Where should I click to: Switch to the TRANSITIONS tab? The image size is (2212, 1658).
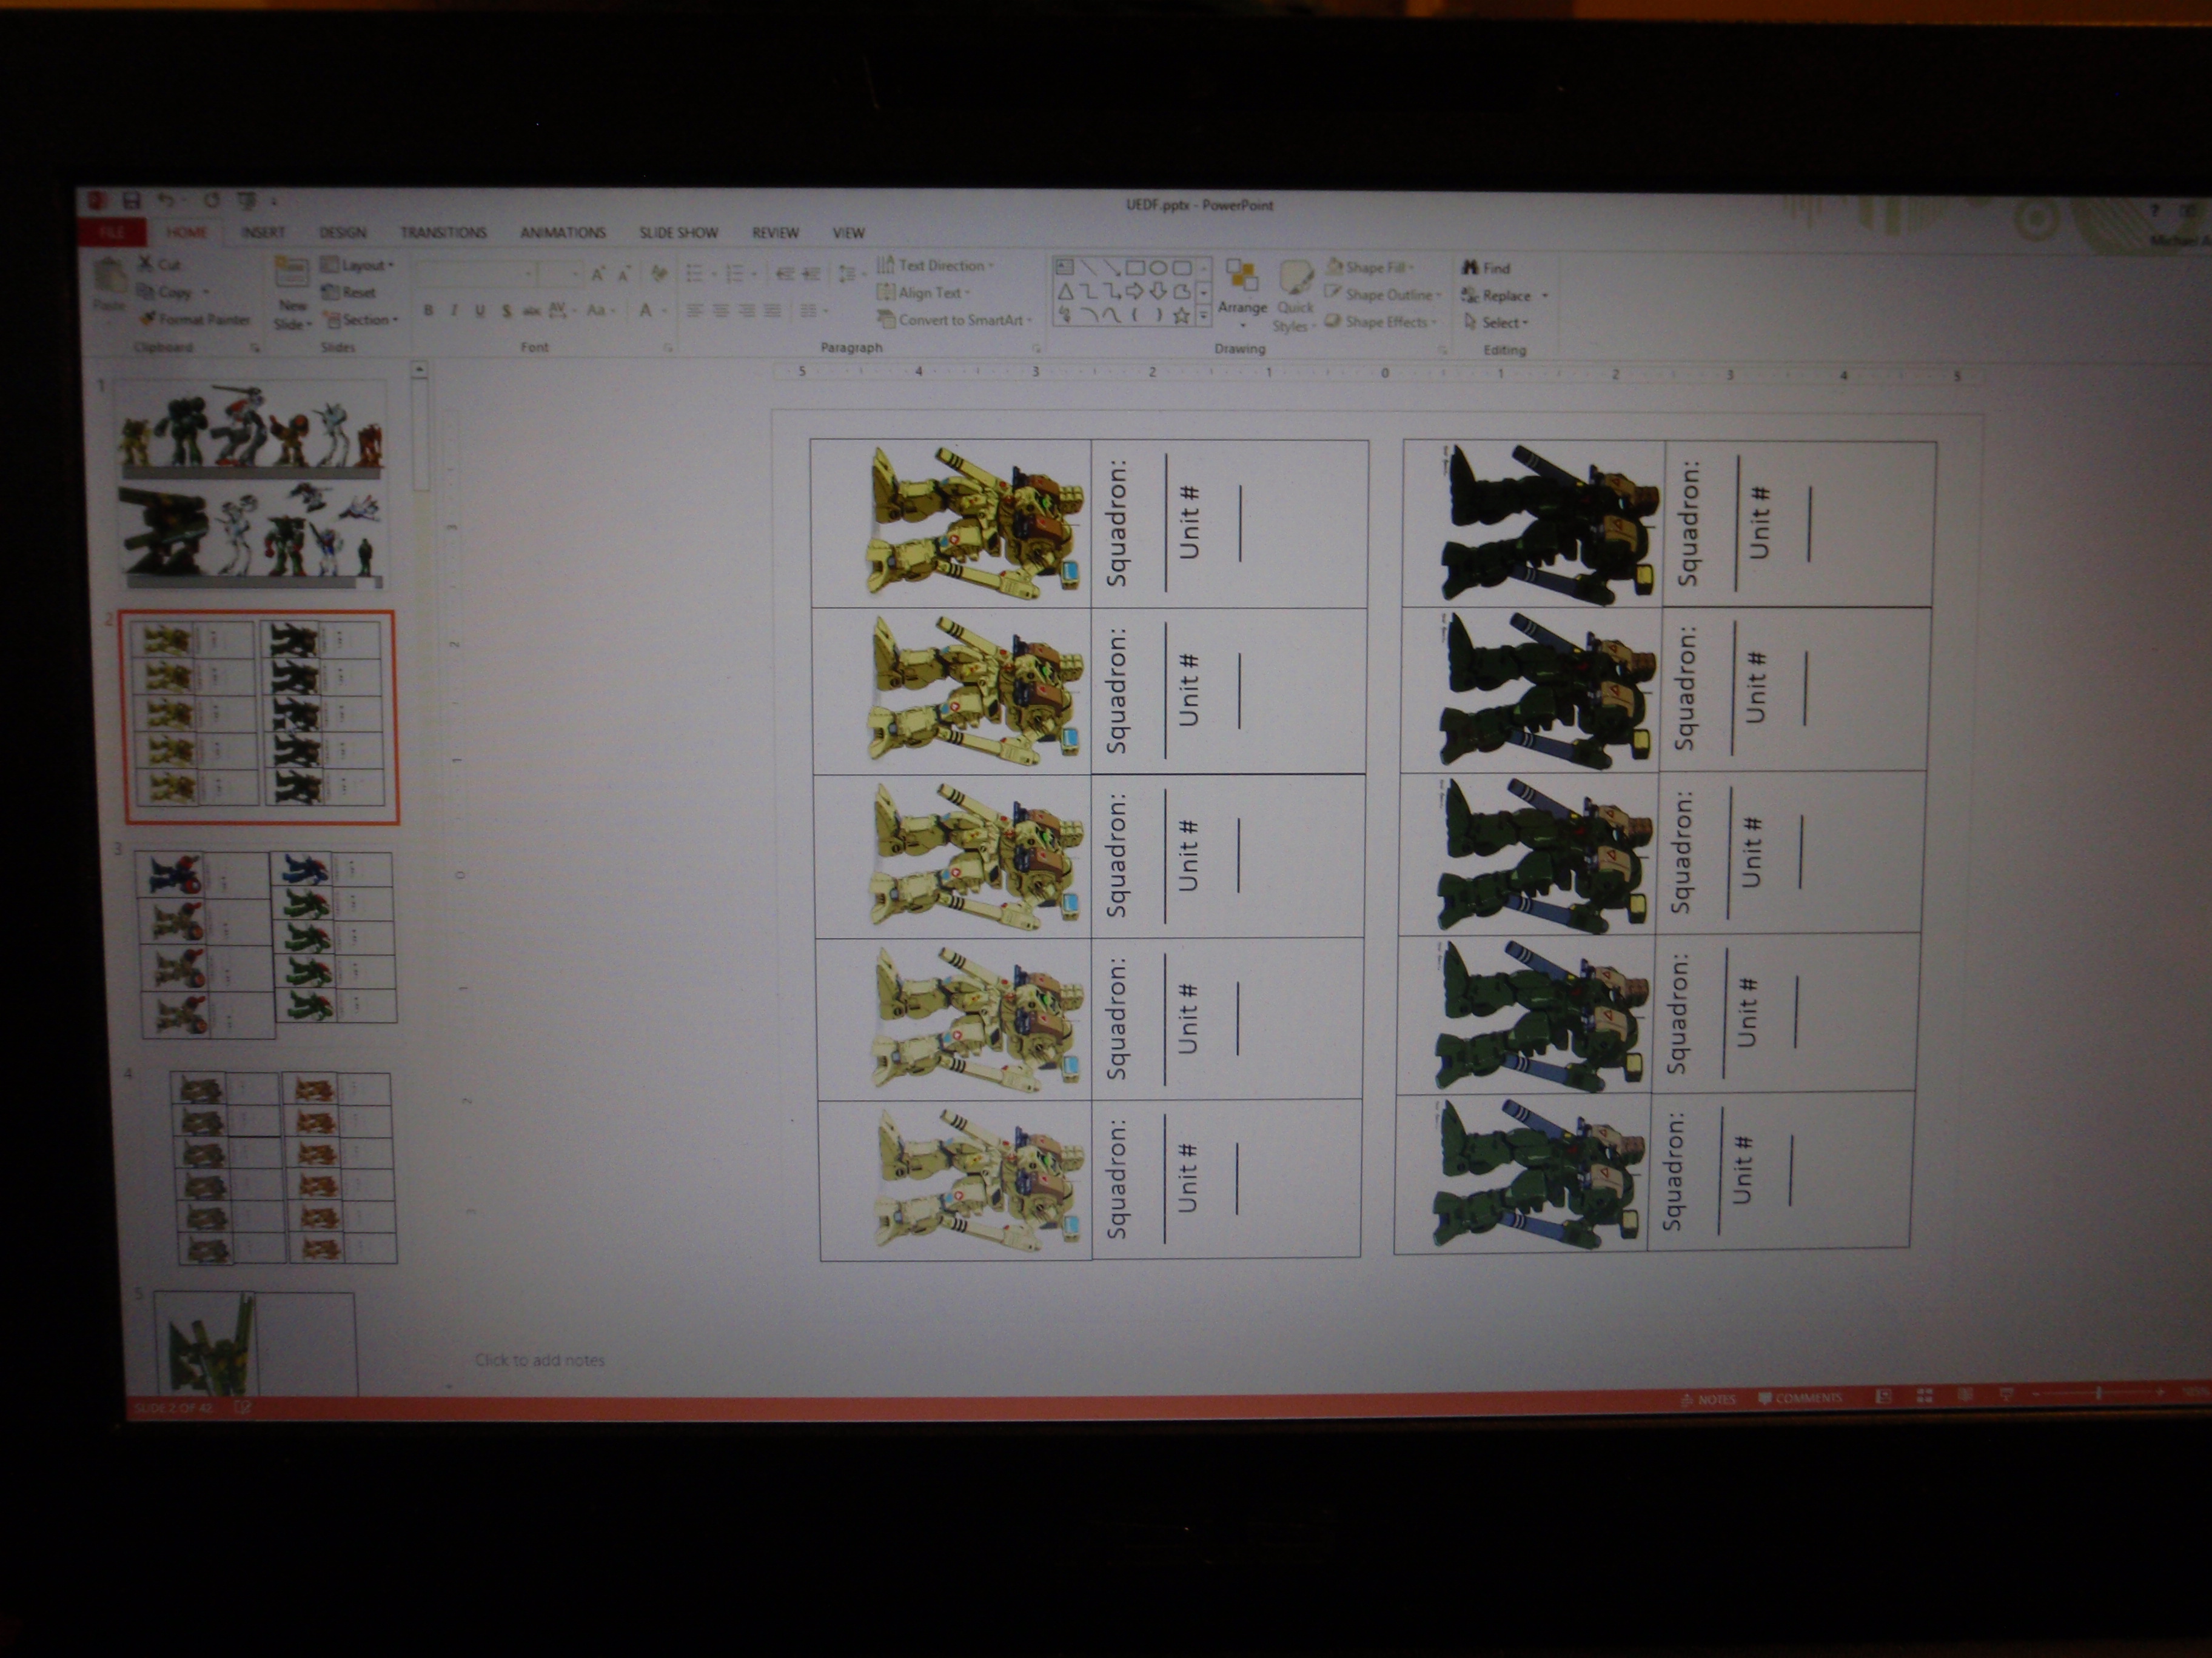click(x=443, y=233)
